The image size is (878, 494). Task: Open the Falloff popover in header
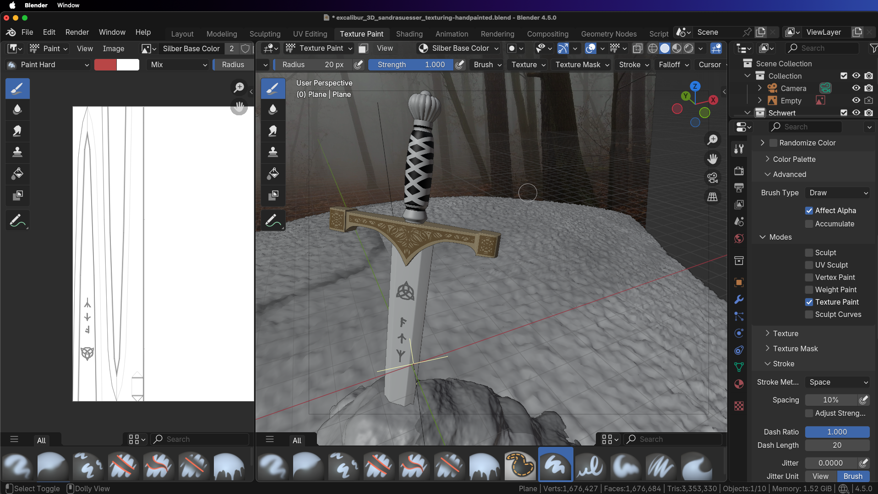pos(673,65)
